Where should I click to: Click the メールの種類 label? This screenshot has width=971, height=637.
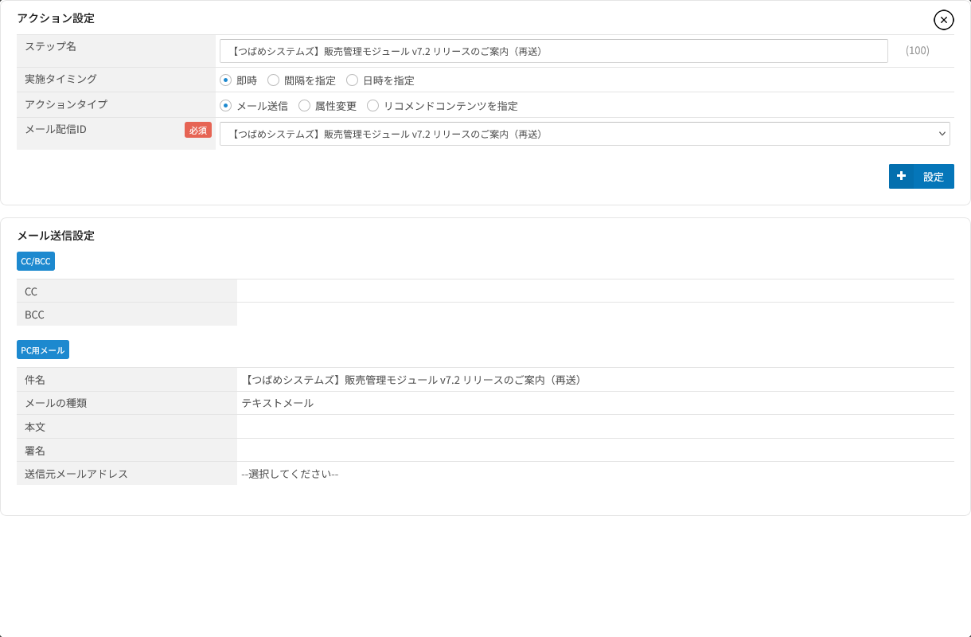[x=56, y=404]
